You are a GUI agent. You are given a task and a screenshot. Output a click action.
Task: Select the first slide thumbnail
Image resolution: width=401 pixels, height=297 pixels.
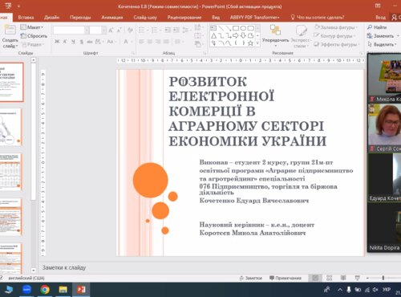pyautogui.click(x=11, y=82)
